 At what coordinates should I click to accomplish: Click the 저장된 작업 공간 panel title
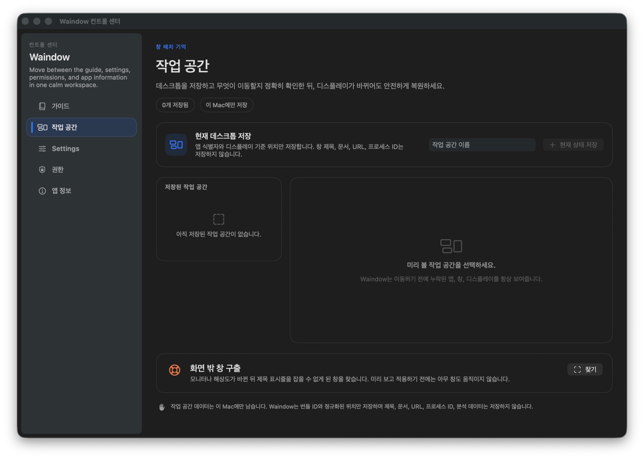[186, 187]
